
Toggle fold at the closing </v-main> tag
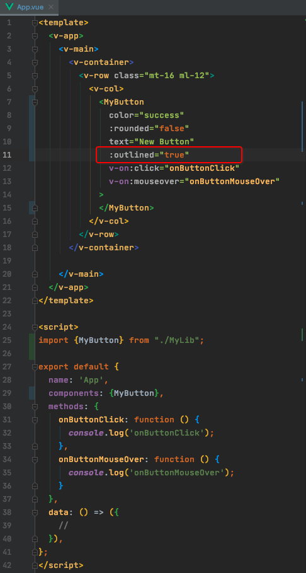(35, 274)
